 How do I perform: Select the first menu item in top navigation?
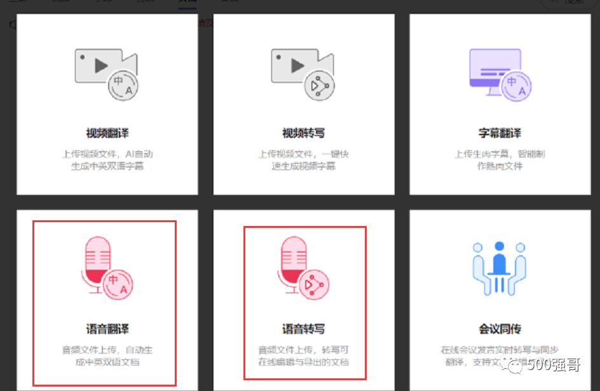coord(17,2)
